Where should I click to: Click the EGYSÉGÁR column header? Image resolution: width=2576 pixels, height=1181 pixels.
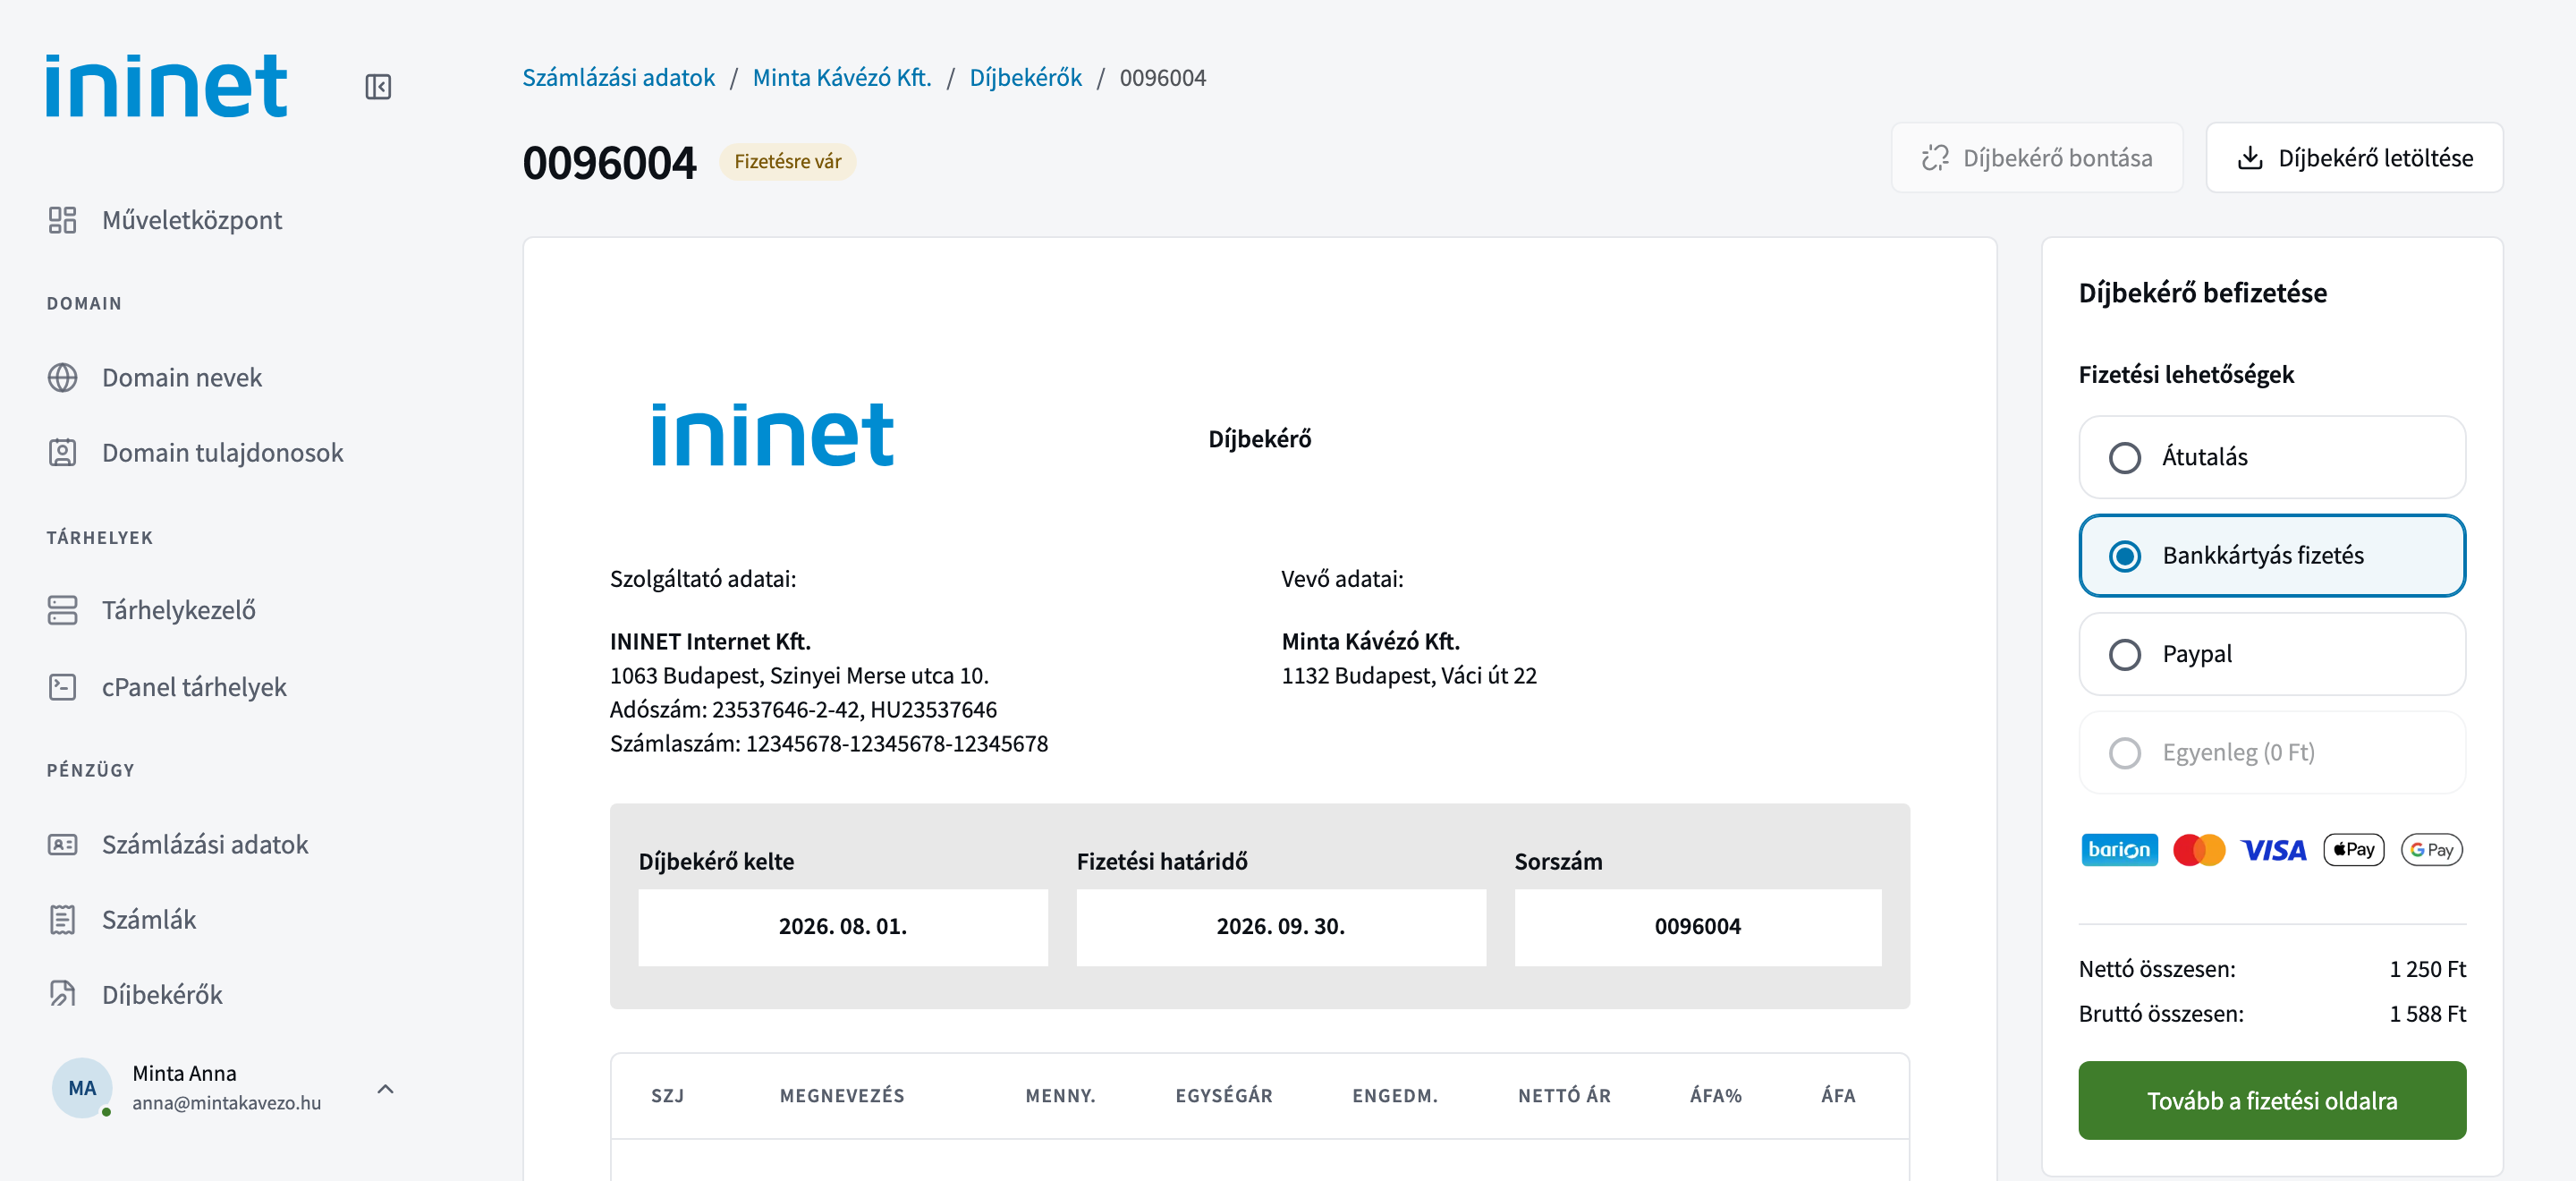pos(1224,1096)
